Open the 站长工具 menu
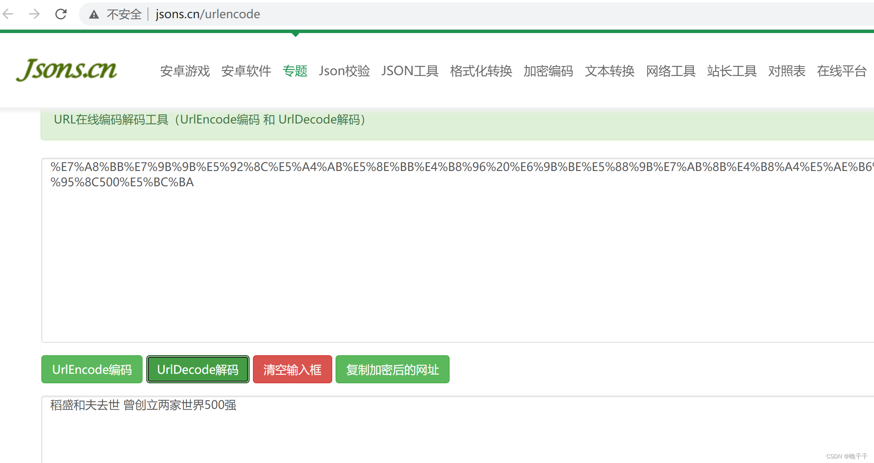 click(x=732, y=71)
